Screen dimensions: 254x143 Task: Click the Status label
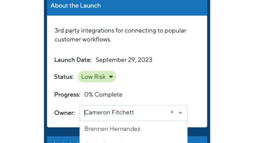[x=64, y=77]
